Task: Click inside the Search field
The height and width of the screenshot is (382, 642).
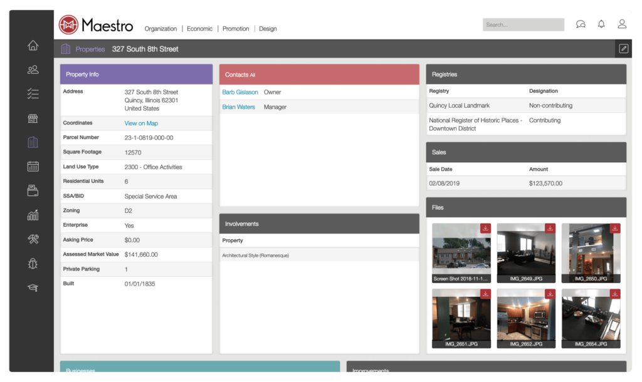Action: point(523,24)
